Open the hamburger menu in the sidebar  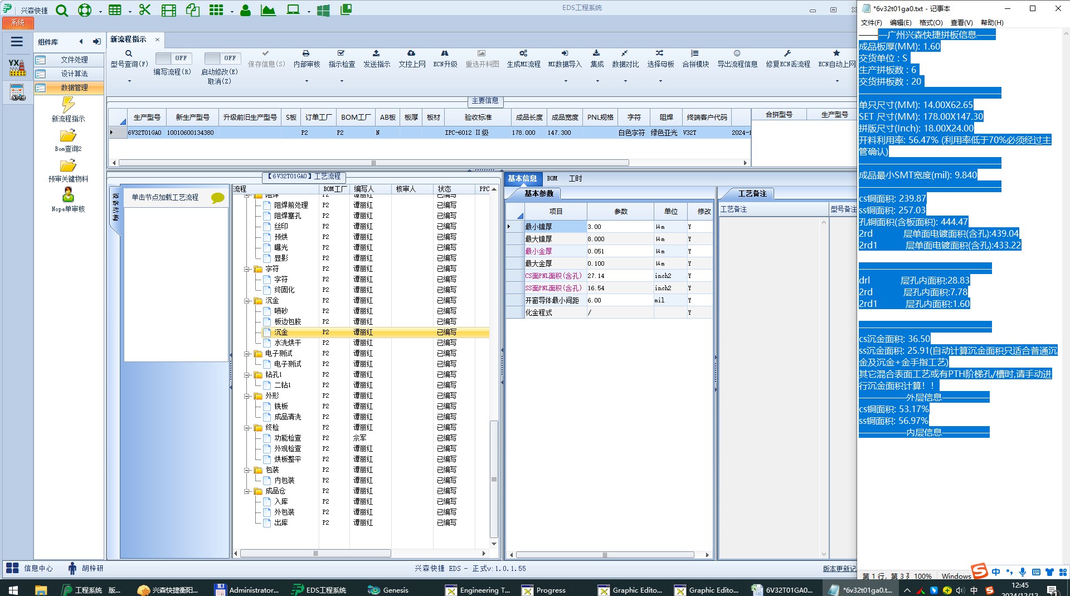click(x=17, y=42)
